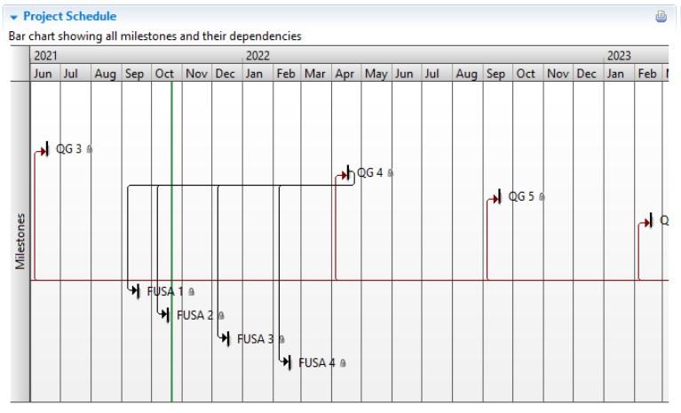Image resolution: width=681 pixels, height=413 pixels.
Task: Select the QG 3 milestone marker
Action: 46,149
